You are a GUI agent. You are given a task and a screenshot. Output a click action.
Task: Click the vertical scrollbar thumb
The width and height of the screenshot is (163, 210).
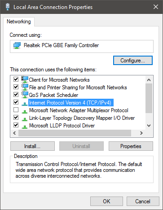tap(149, 98)
